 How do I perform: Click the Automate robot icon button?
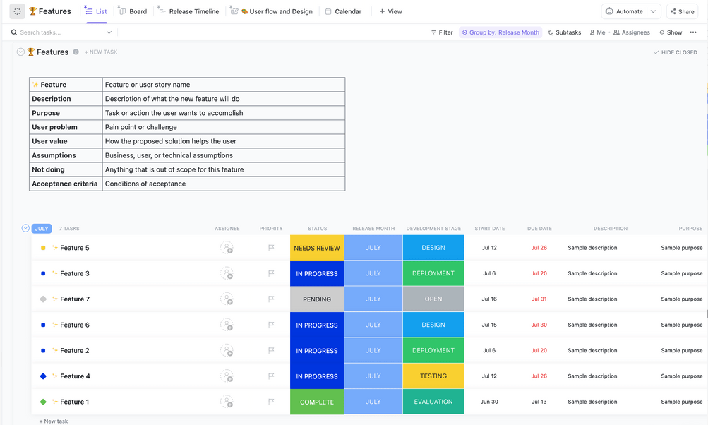pos(610,11)
